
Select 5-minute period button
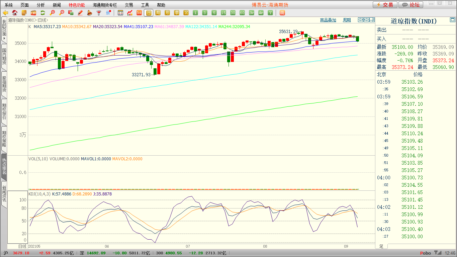214,13
